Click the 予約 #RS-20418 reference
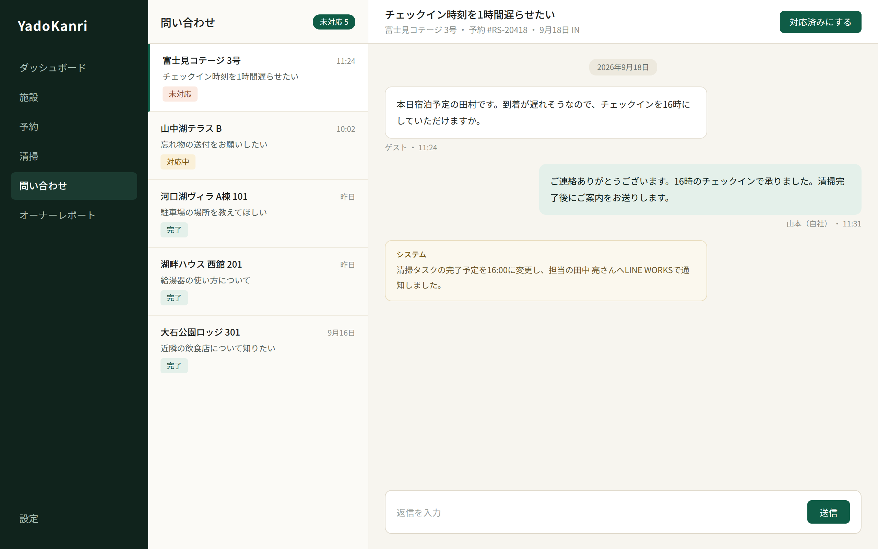 point(498,30)
